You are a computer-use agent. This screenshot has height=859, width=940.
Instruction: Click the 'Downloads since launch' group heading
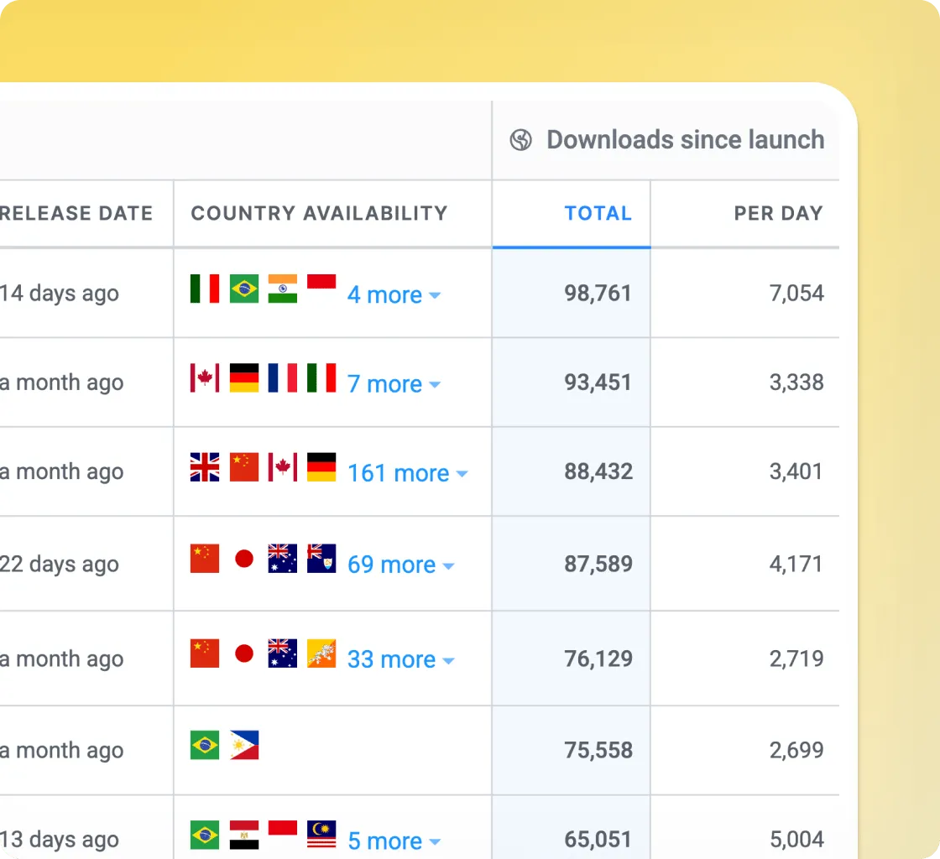tap(685, 139)
